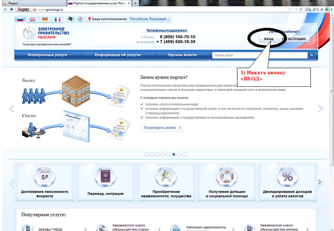Expand the Штрафы ГИБДД row chevron
Image resolution: width=334 pixels, height=231 pixels.
click(85, 229)
